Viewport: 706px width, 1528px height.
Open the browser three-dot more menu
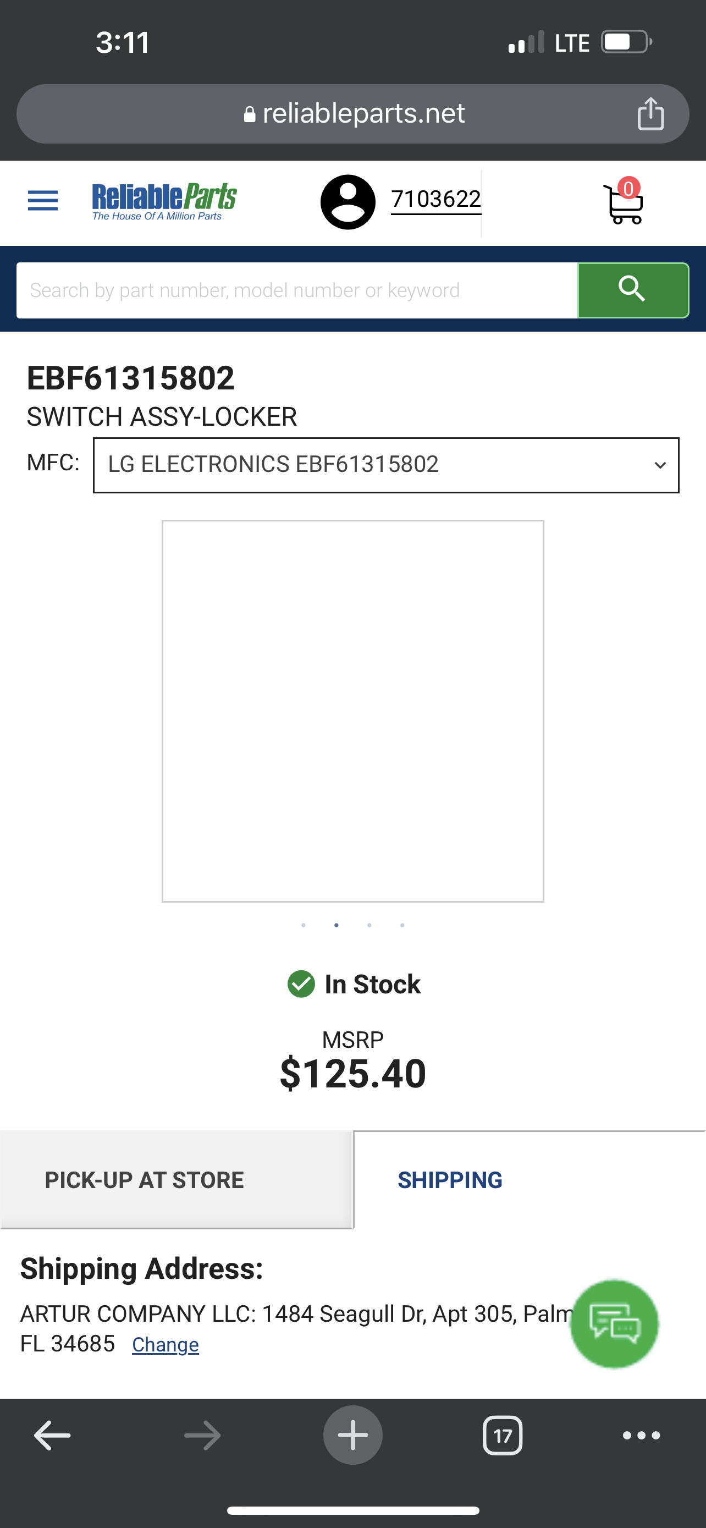click(641, 1436)
